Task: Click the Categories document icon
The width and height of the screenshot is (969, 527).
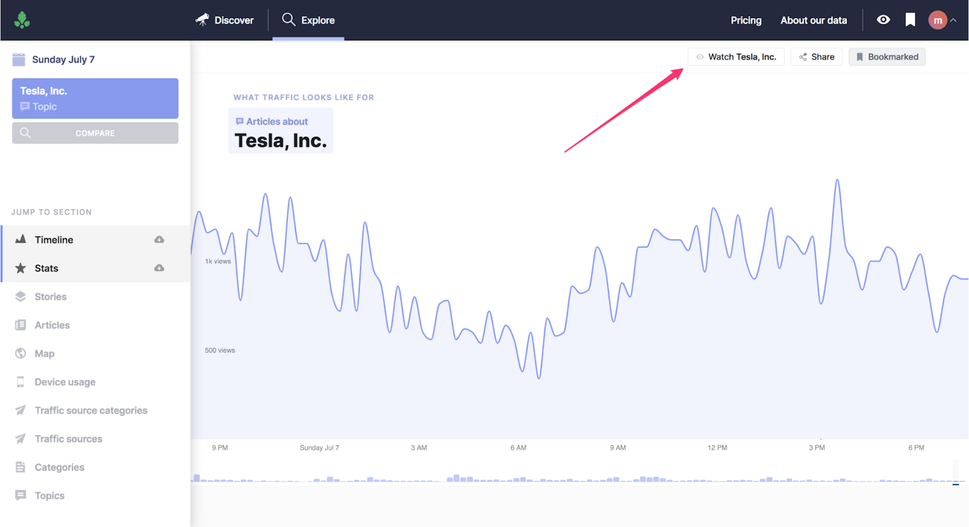Action: (x=21, y=467)
